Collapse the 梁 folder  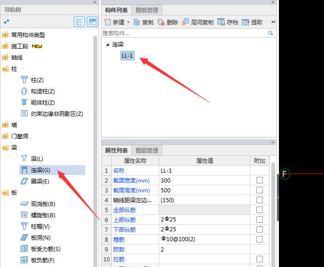(x=5, y=147)
